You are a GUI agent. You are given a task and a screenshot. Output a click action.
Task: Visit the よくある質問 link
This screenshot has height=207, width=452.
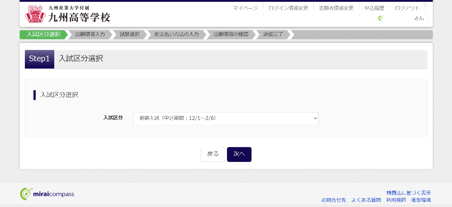click(x=366, y=200)
